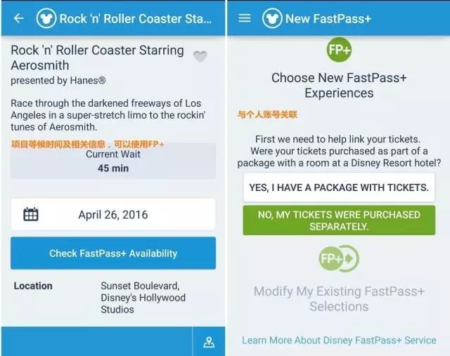
Task: Open the map location pin icon
Action: tap(209, 342)
